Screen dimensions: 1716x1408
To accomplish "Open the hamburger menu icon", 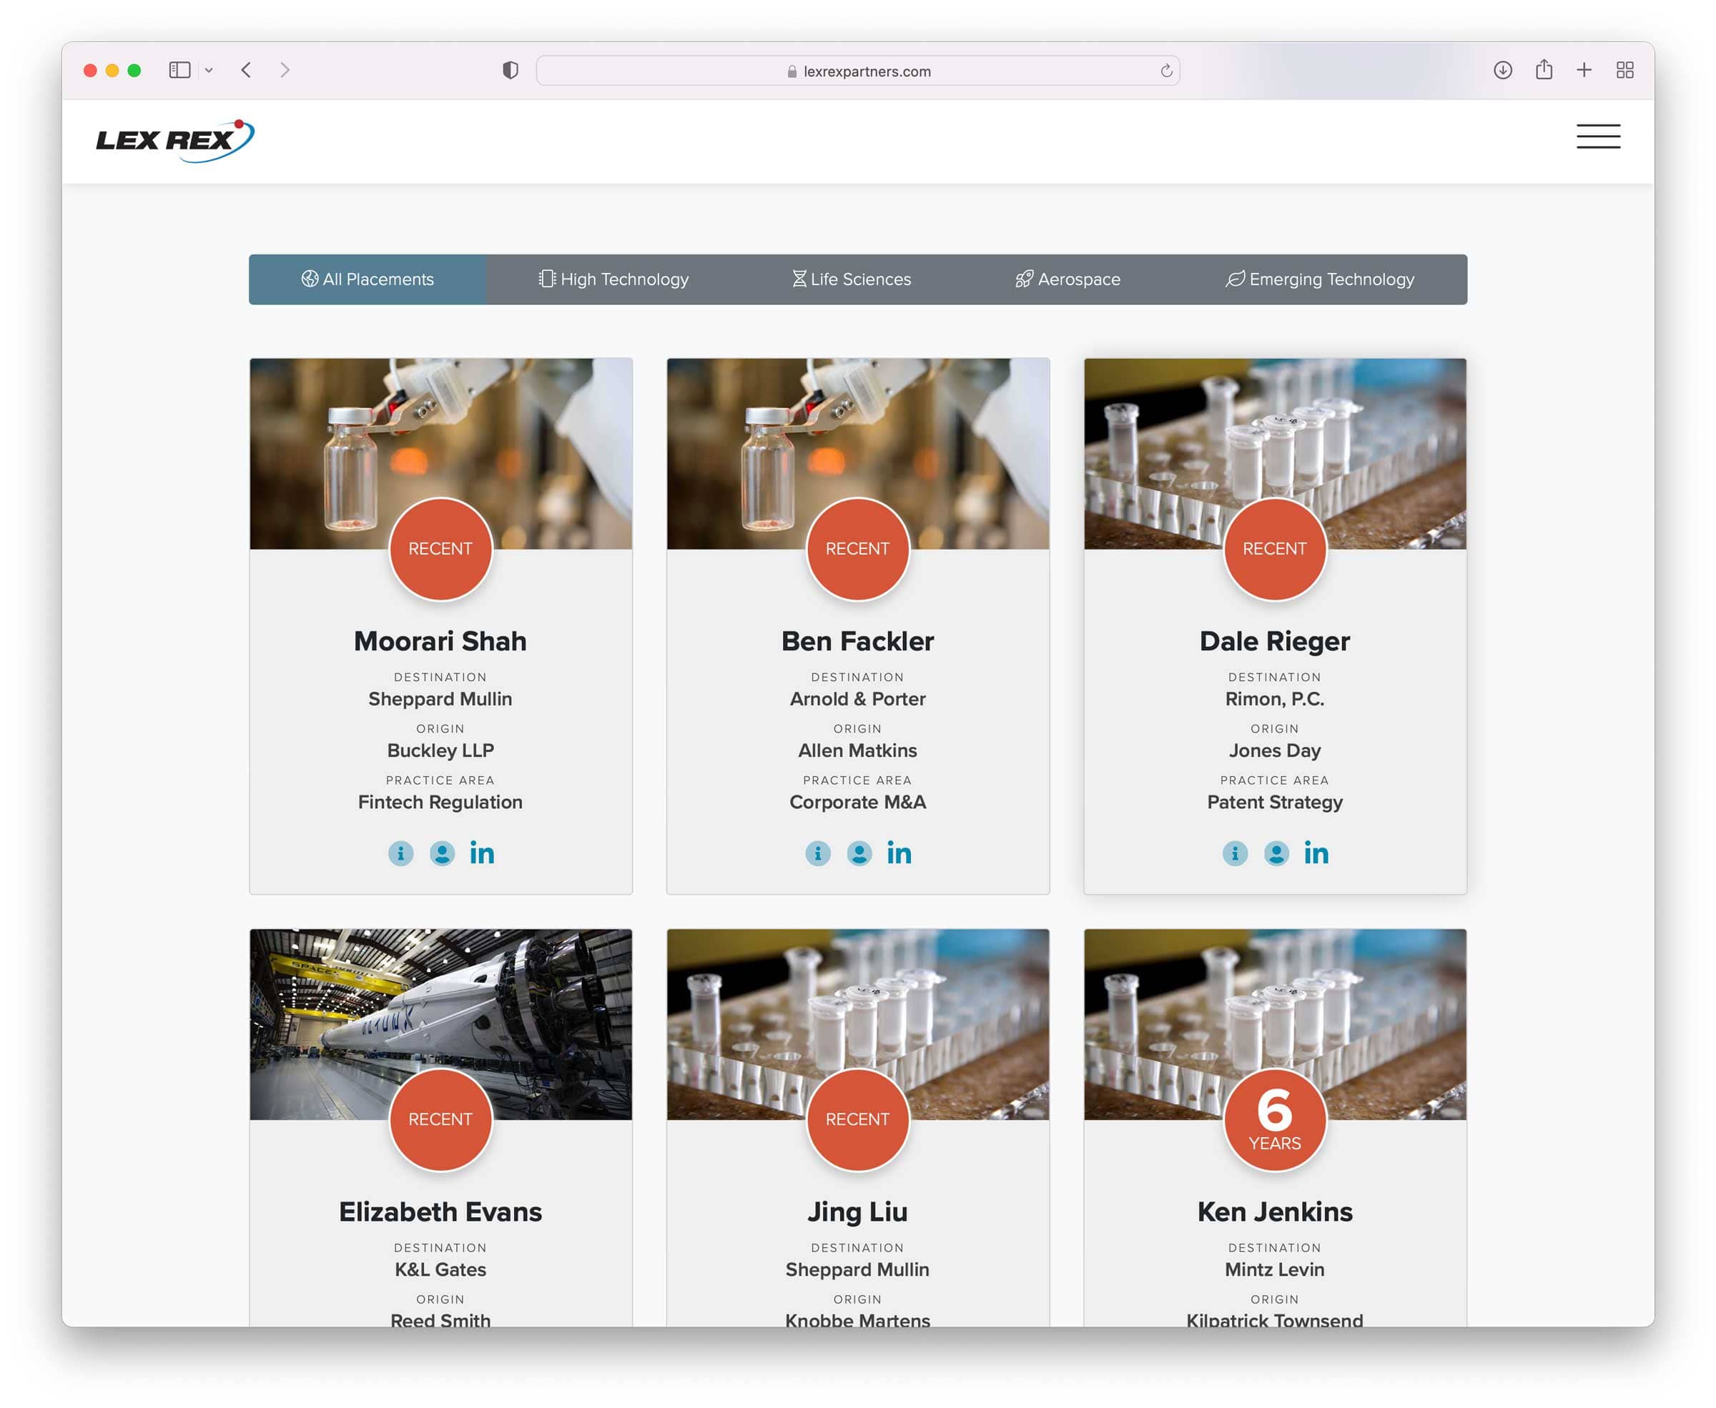I will [1597, 137].
